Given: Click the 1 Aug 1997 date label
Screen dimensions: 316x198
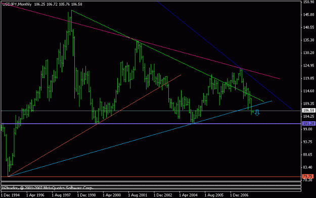Looking at the screenshot, I should (61, 195).
